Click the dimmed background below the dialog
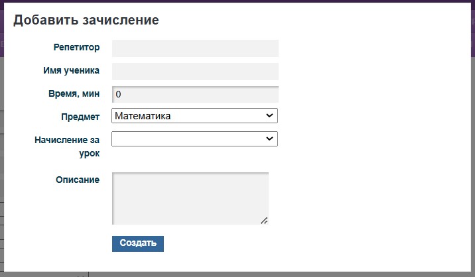The width and height of the screenshot is (475, 277). pyautogui.click(x=237, y=274)
